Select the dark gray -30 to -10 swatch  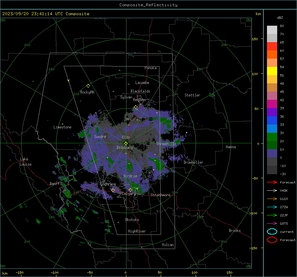pos(272,170)
